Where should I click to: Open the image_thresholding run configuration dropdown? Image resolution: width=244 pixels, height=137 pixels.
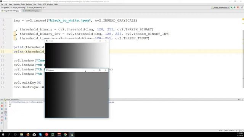coord(220,8)
